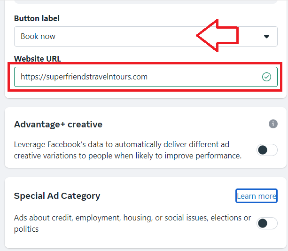Click the Advantage+ creative info icon

pyautogui.click(x=273, y=124)
